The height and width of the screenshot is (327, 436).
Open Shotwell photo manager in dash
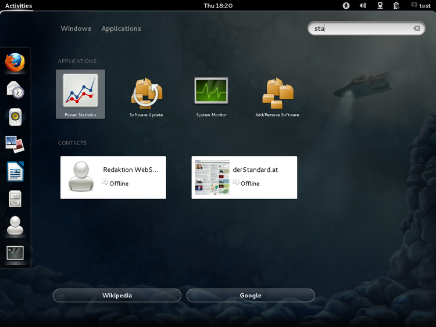tap(15, 144)
